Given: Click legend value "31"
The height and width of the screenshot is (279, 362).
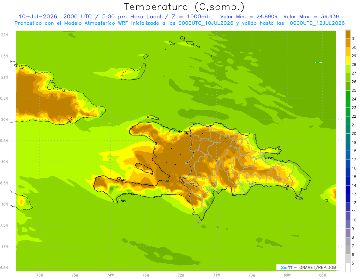Looking at the screenshot, I should pos(354,39).
